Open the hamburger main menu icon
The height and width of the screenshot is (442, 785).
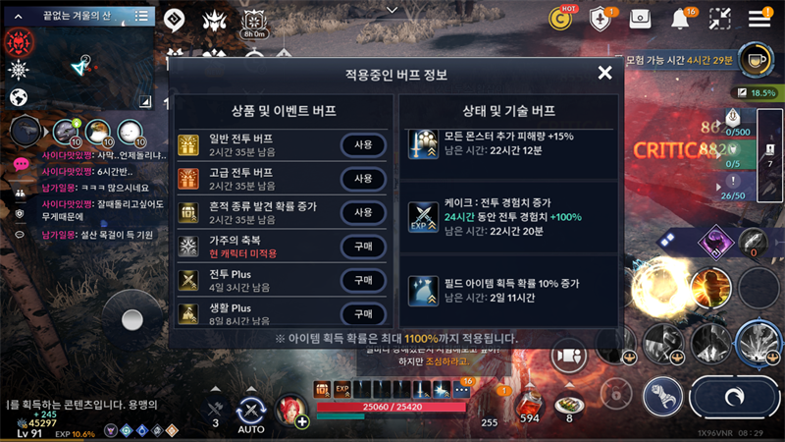(x=759, y=19)
